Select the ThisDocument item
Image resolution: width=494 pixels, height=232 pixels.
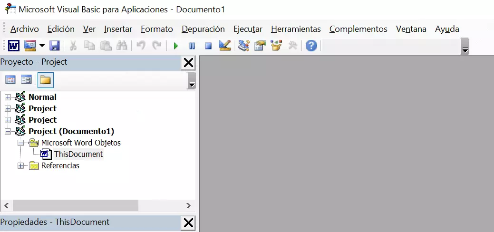click(78, 154)
